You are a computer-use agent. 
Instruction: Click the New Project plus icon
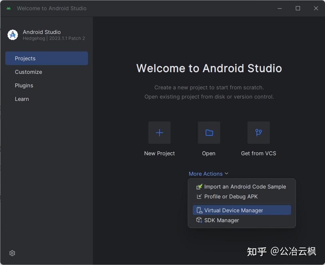pos(159,132)
